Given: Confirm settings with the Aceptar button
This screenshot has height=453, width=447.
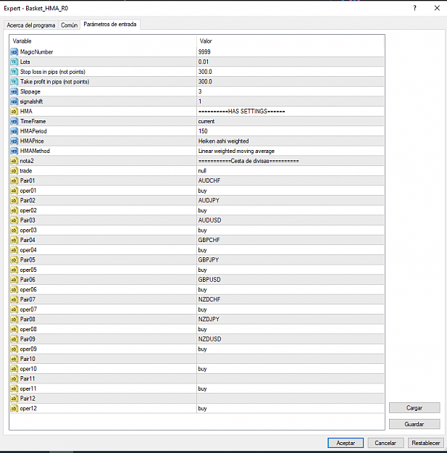Looking at the screenshot, I should coord(346,443).
